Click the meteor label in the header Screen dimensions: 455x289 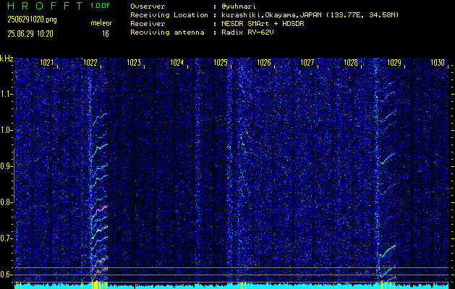click(x=101, y=23)
